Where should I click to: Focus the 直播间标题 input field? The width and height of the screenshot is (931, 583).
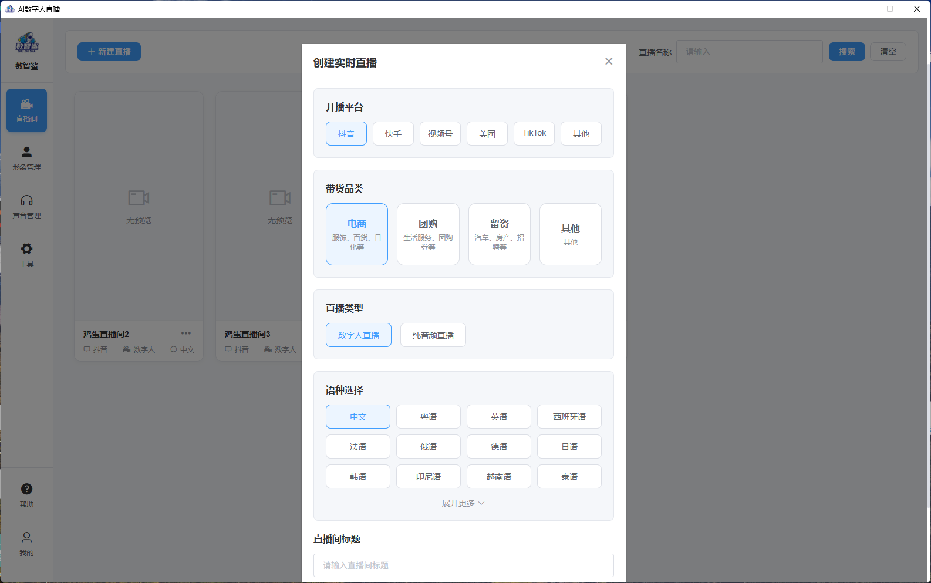(464, 565)
